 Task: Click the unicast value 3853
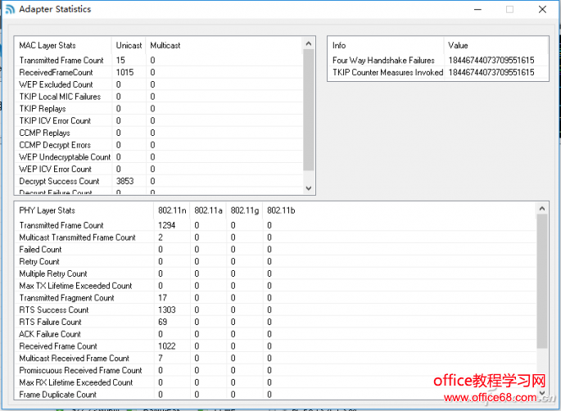click(x=124, y=182)
